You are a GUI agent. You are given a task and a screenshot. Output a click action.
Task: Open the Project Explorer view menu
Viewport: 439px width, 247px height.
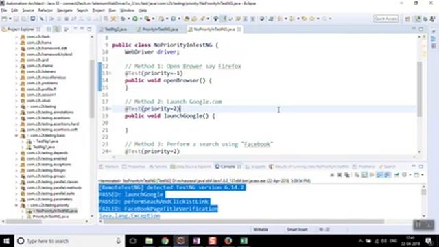pyautogui.click(x=75, y=29)
